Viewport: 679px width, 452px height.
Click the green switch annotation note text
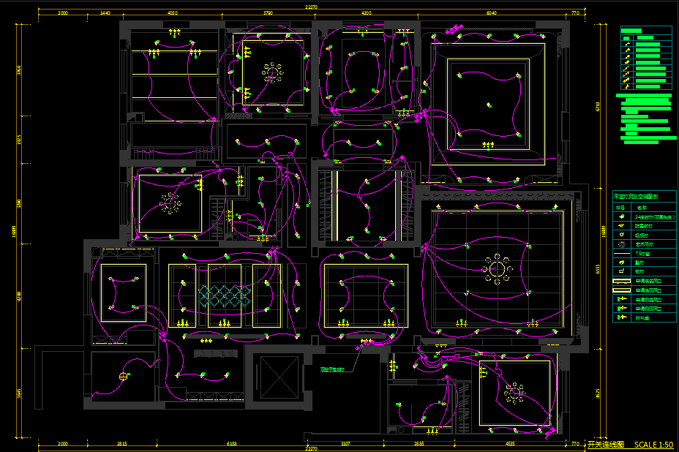click(332, 369)
